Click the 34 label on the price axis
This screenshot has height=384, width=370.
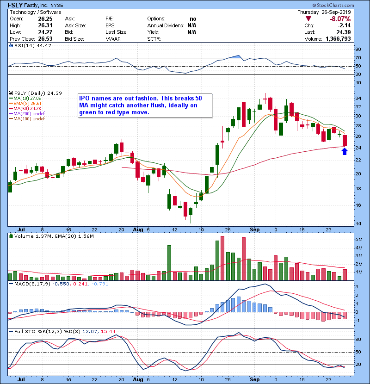(358, 99)
